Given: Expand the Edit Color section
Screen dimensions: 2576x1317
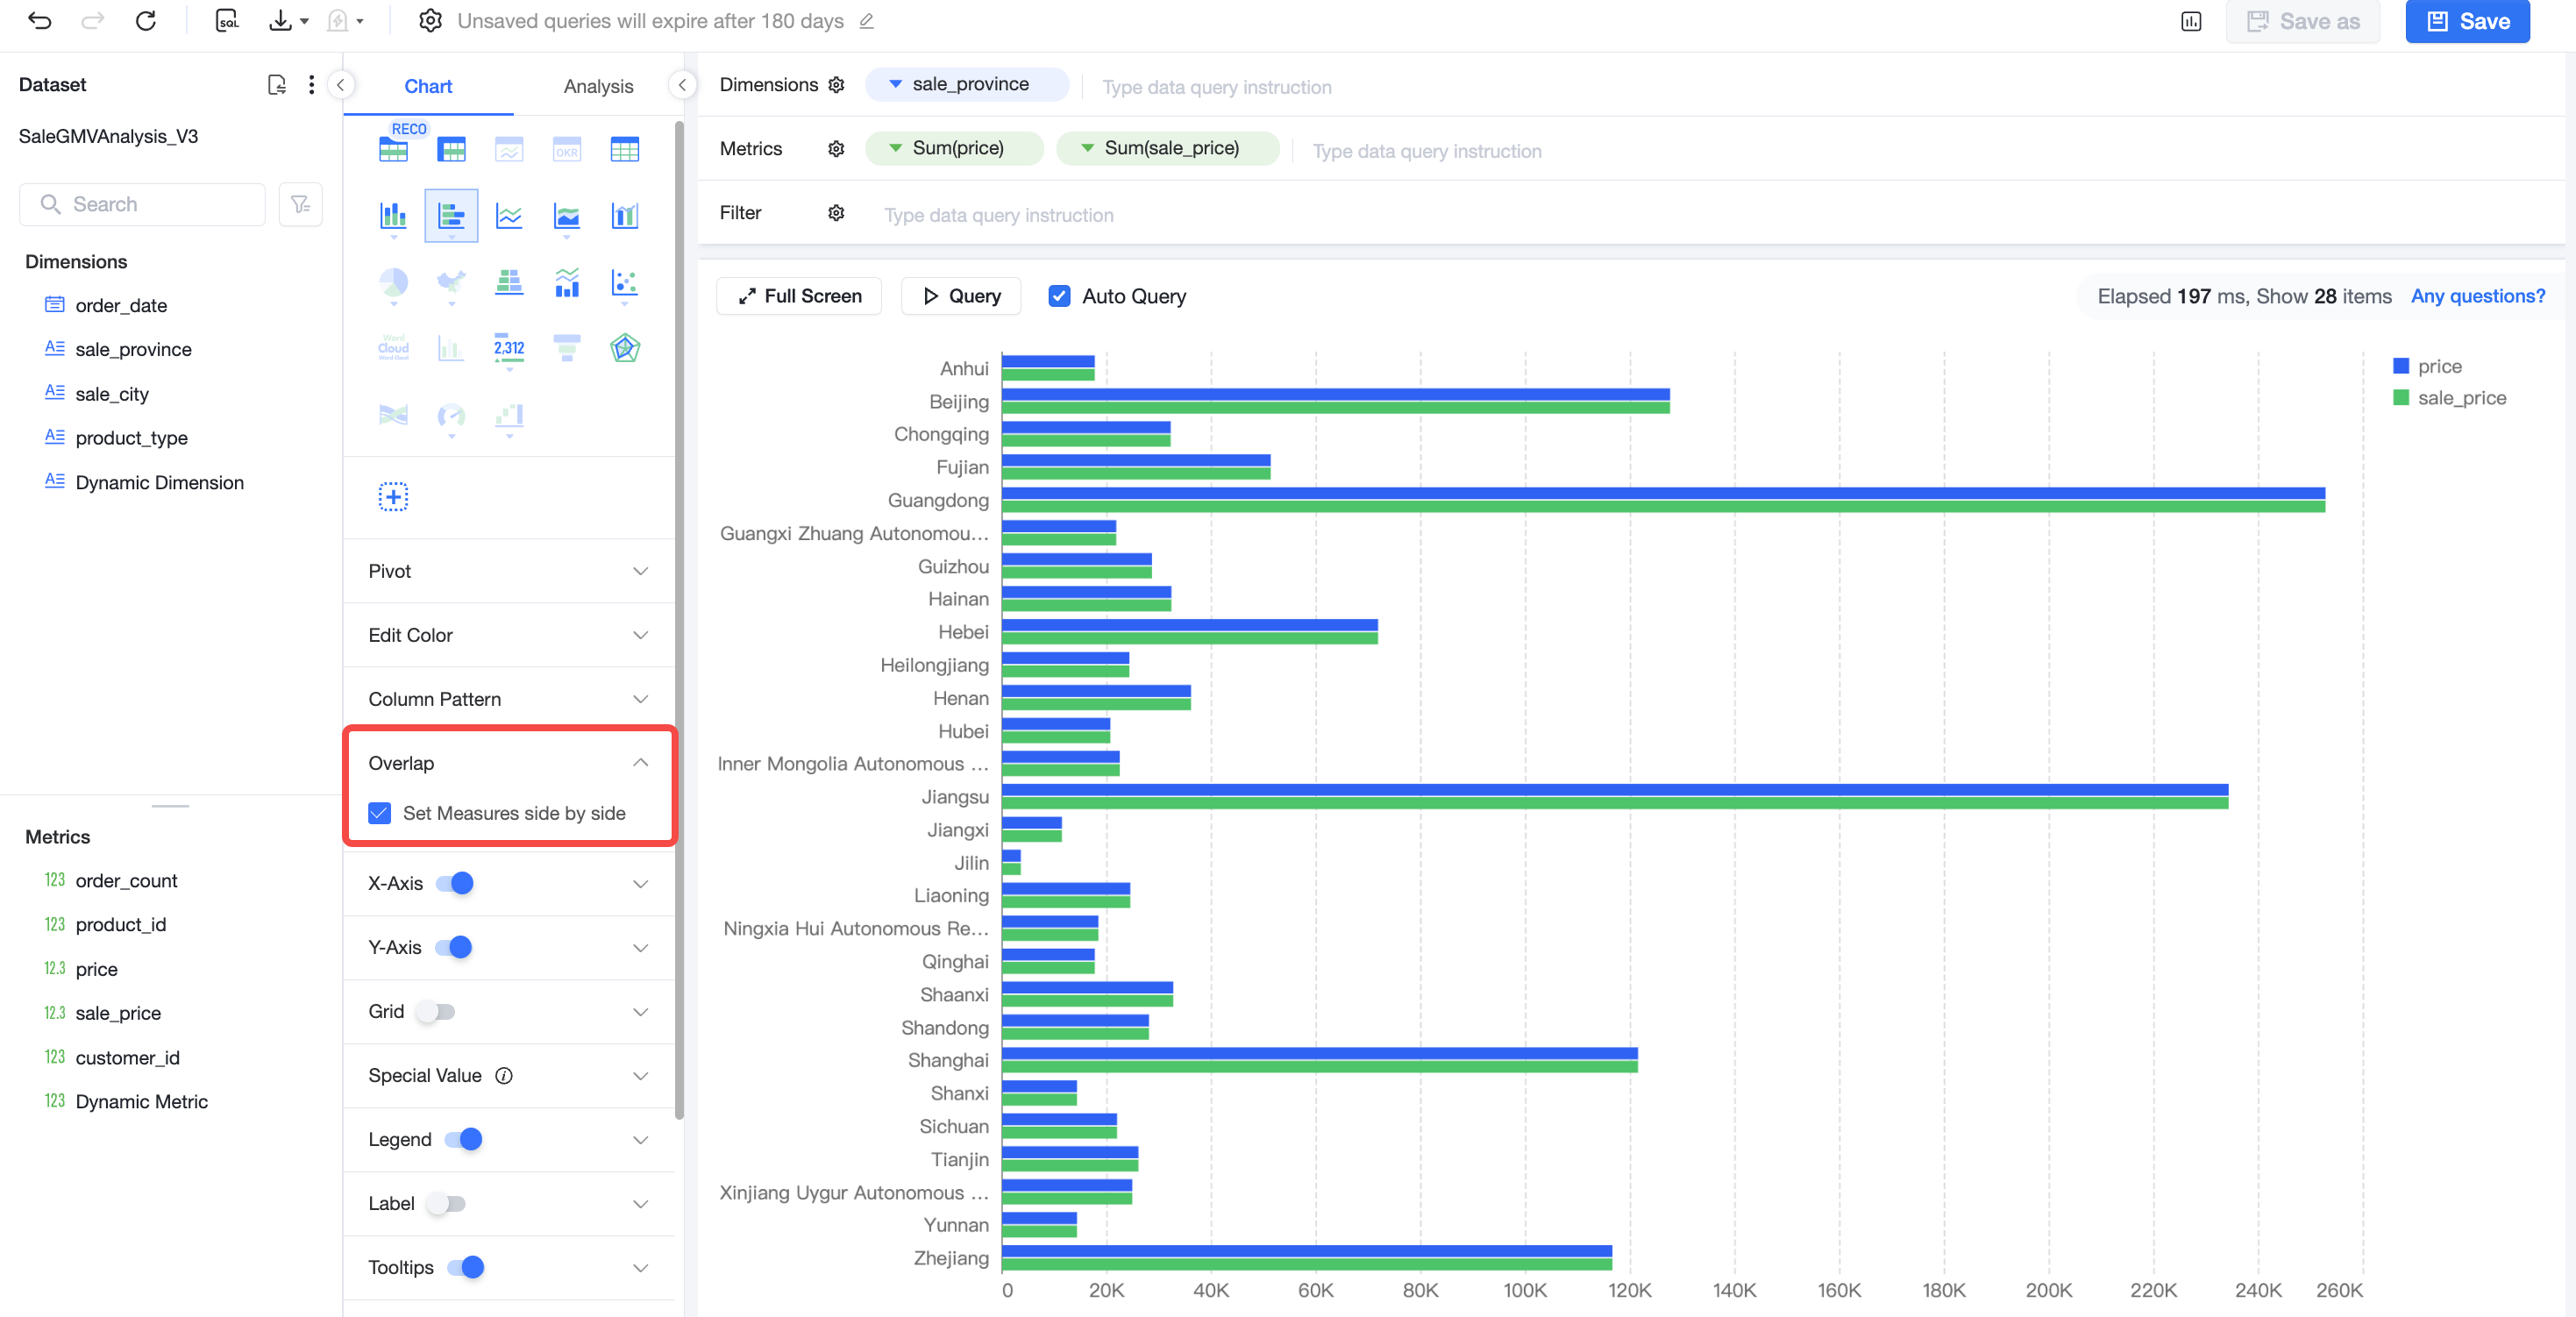Looking at the screenshot, I should [x=509, y=635].
